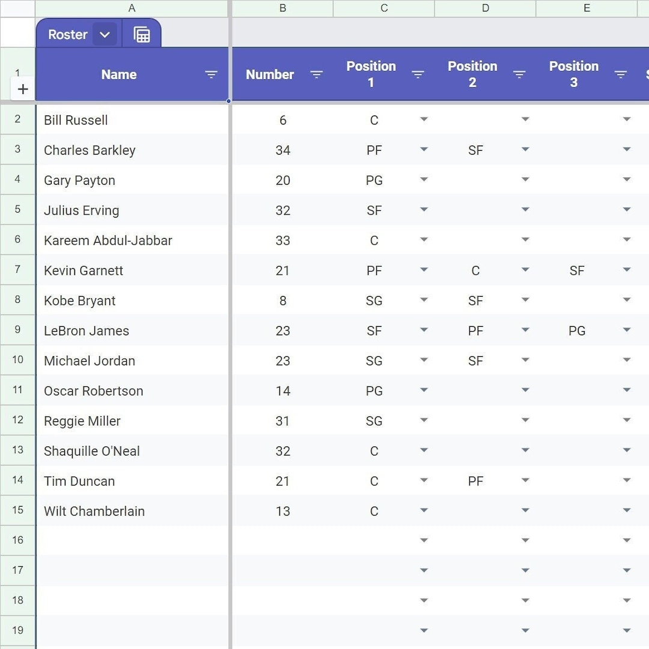
Task: Open Position 1 dropdown for Bill Russell
Action: point(424,120)
